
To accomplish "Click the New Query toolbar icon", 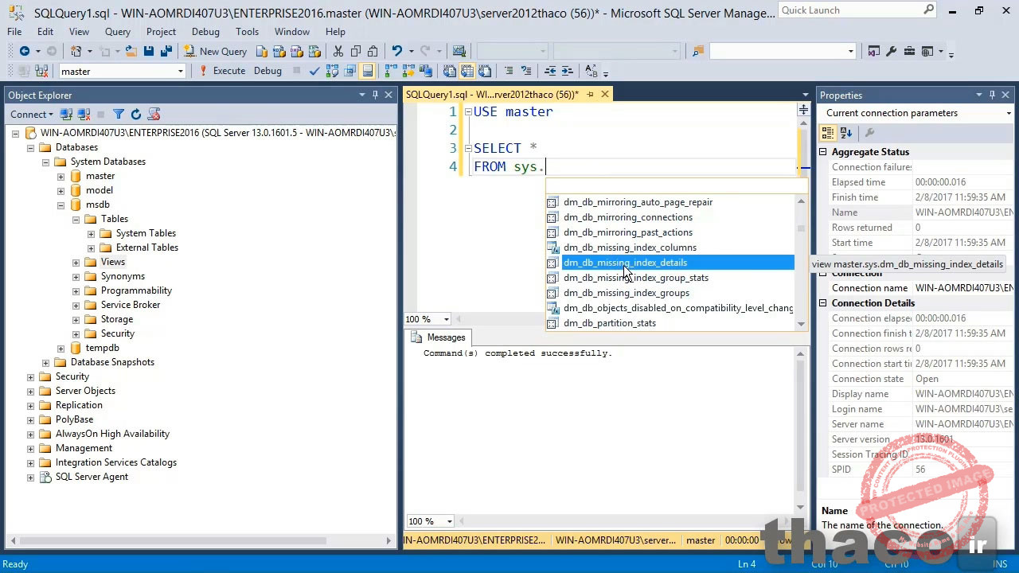I will coord(190,50).
